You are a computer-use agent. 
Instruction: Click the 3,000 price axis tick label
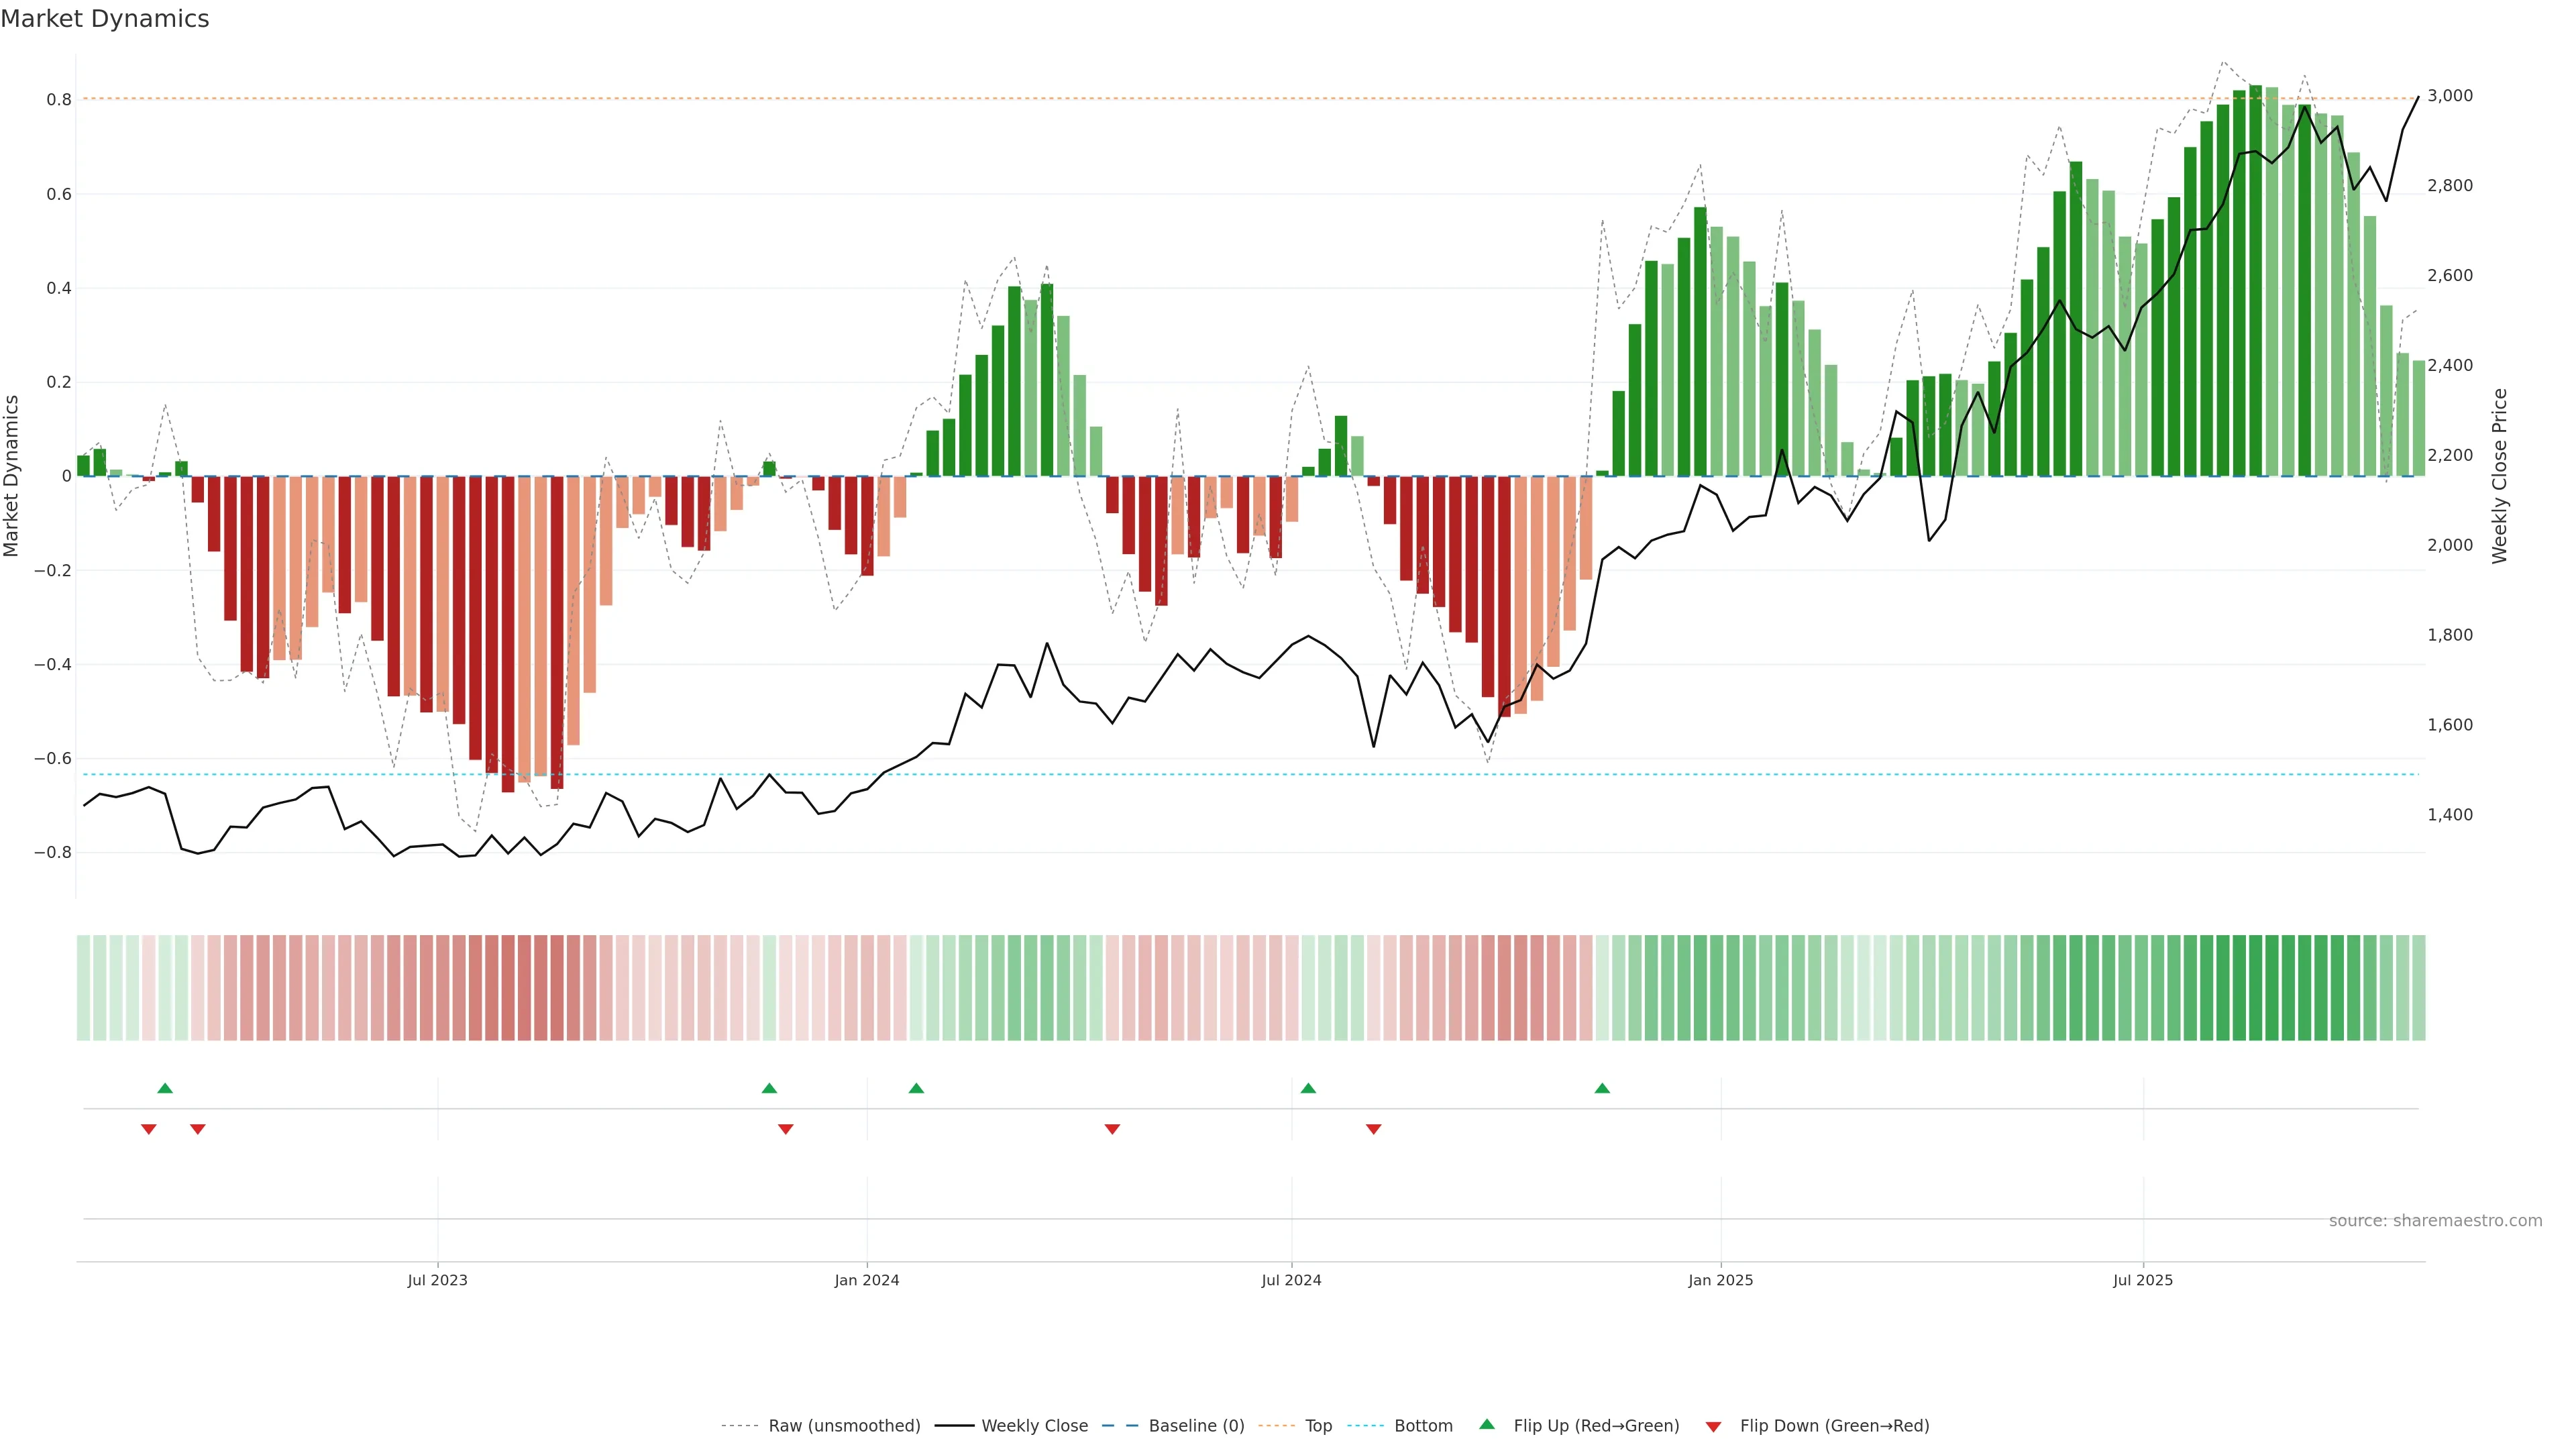[2449, 96]
